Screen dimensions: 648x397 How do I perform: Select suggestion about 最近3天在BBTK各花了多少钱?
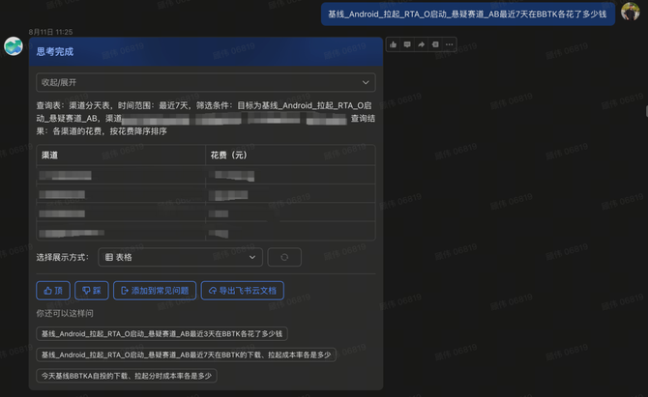[x=162, y=334]
